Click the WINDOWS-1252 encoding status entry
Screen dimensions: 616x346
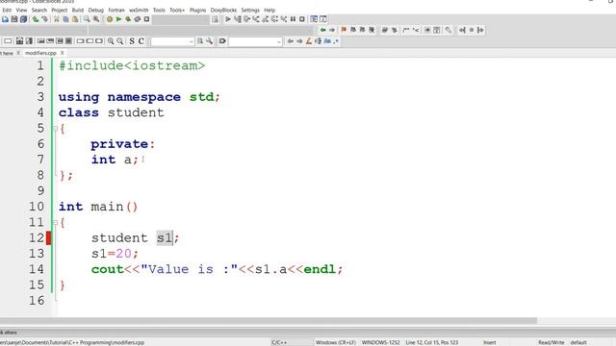click(x=381, y=342)
